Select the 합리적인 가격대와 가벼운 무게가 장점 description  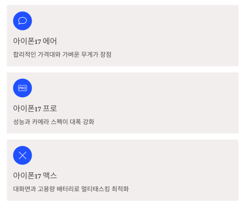point(62,54)
